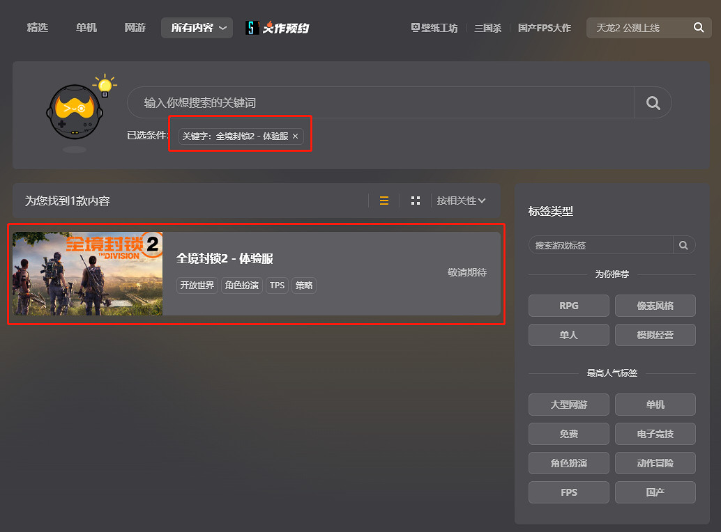Viewport: 721px width, 532px height.
Task: Switch to grid view layout icon
Action: coord(416,201)
